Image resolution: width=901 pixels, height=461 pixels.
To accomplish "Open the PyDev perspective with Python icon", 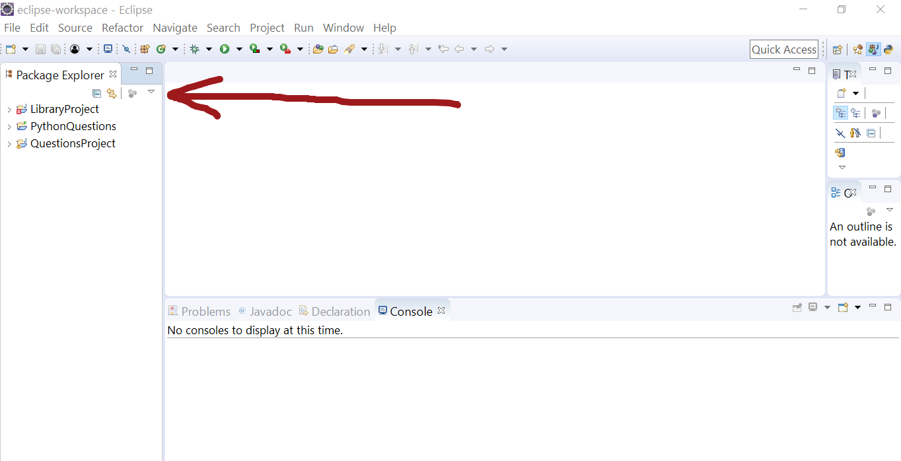I will (888, 50).
